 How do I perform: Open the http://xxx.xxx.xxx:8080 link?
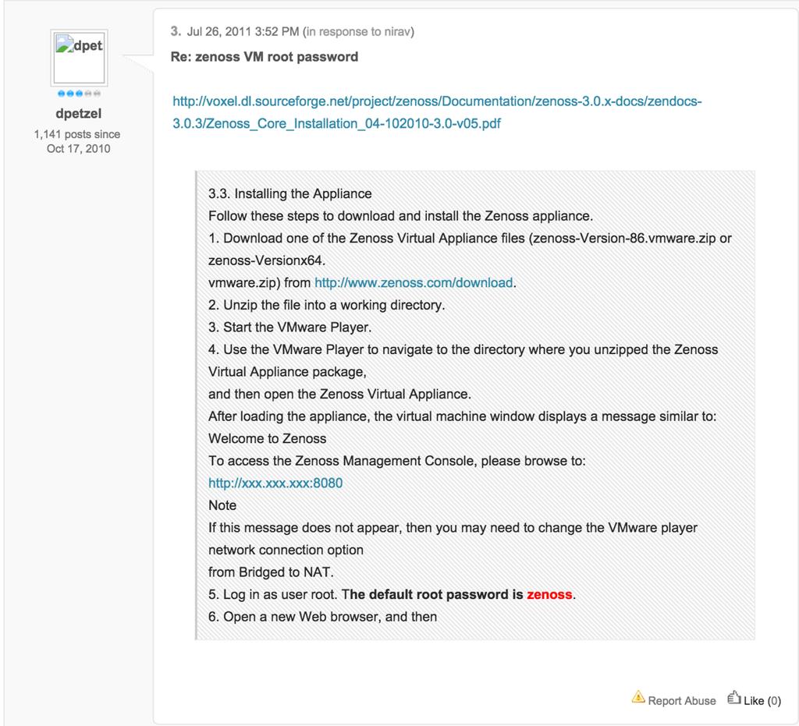[x=275, y=483]
